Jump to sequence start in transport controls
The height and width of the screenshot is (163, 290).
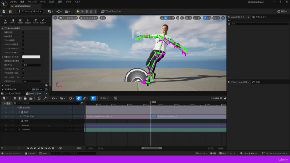(28, 148)
